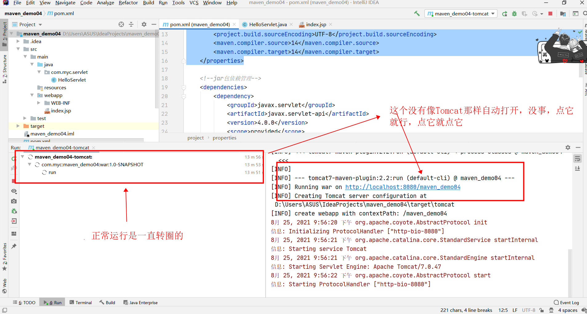Viewport: 587px width, 314px height.
Task: Click the Run with Coverage icon
Action: [x=525, y=14]
